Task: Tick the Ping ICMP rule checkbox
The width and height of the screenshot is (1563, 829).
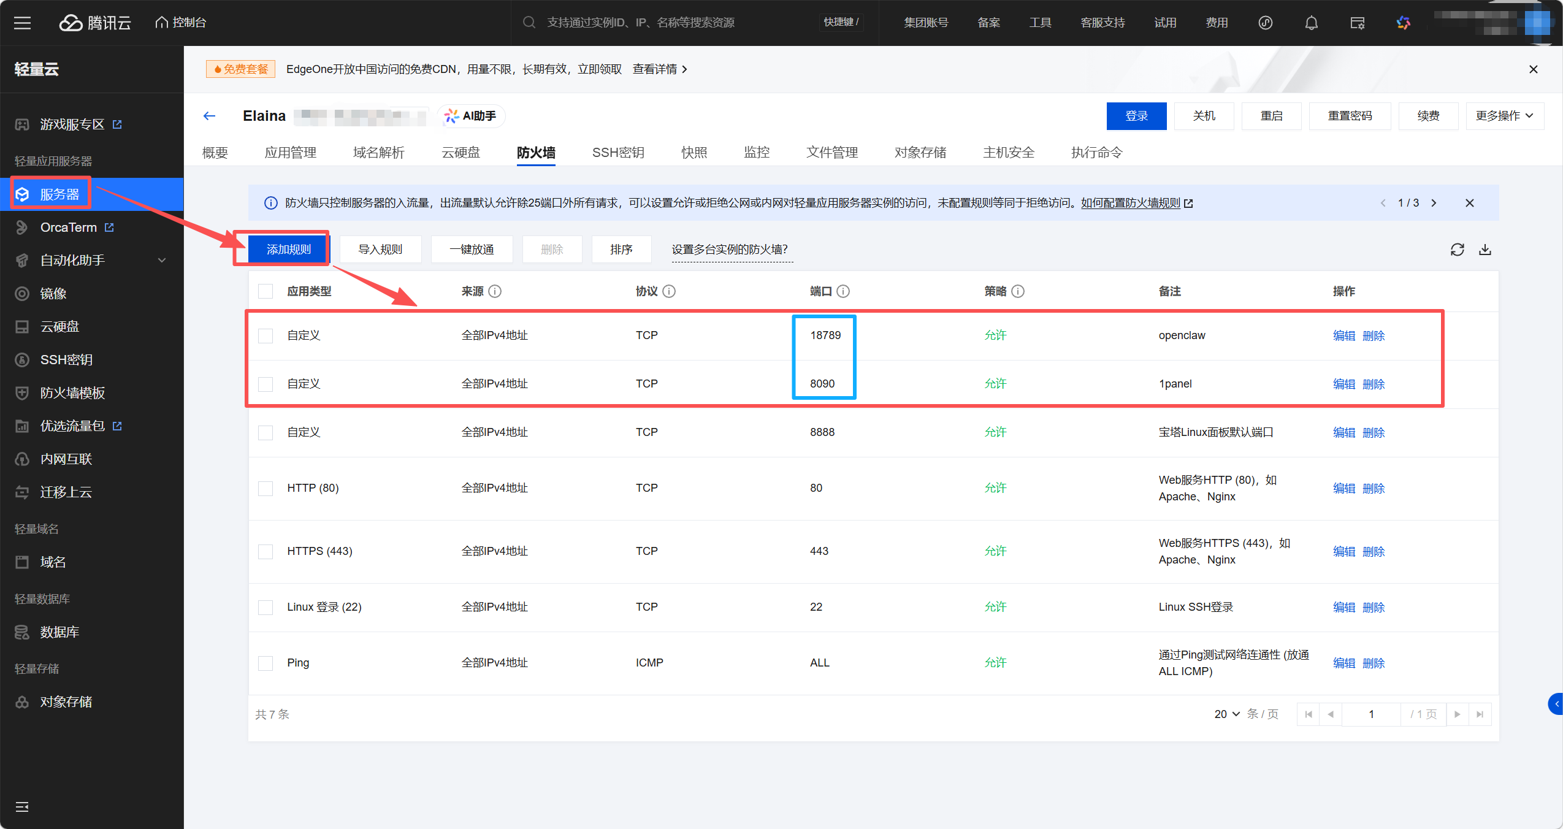Action: click(266, 663)
